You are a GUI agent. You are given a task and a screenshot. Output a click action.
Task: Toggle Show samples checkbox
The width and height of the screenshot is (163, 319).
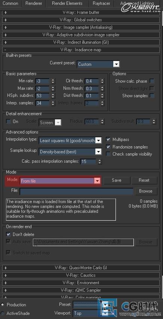point(152,96)
